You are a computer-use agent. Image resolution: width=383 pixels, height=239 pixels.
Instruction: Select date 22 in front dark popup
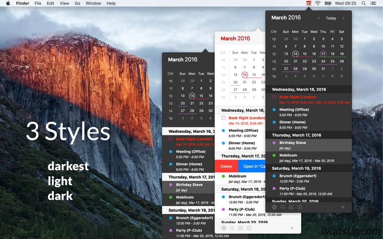pos(304,61)
